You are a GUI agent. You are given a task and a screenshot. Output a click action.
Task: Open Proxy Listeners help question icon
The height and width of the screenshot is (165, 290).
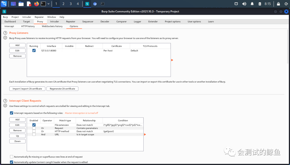5,33
